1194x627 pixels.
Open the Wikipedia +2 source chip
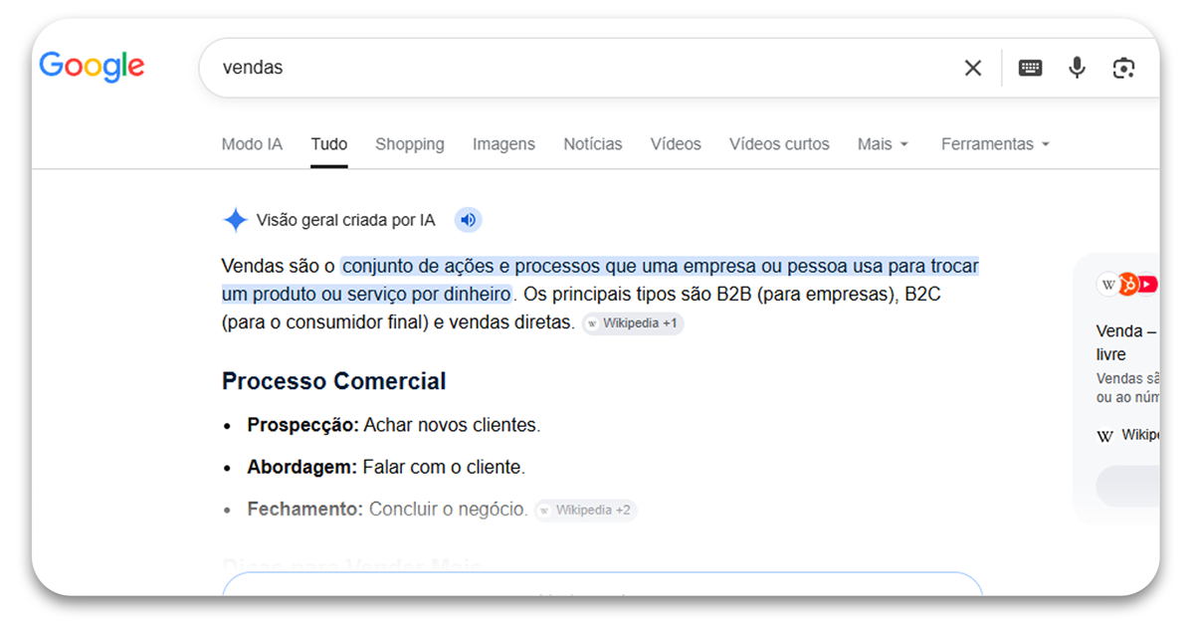[586, 510]
